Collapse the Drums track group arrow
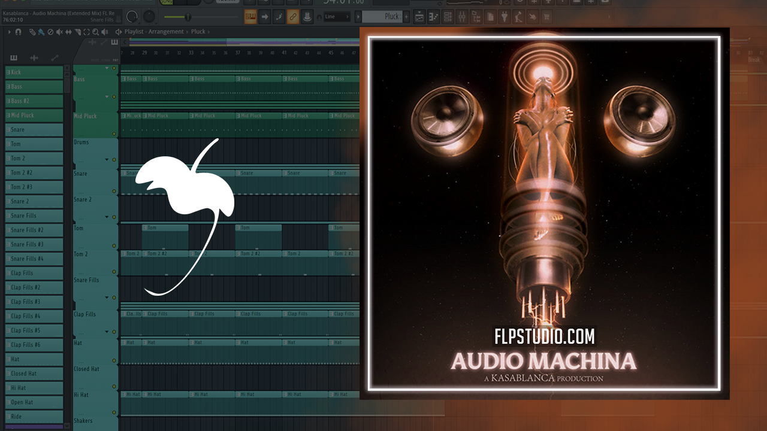 pyautogui.click(x=107, y=159)
